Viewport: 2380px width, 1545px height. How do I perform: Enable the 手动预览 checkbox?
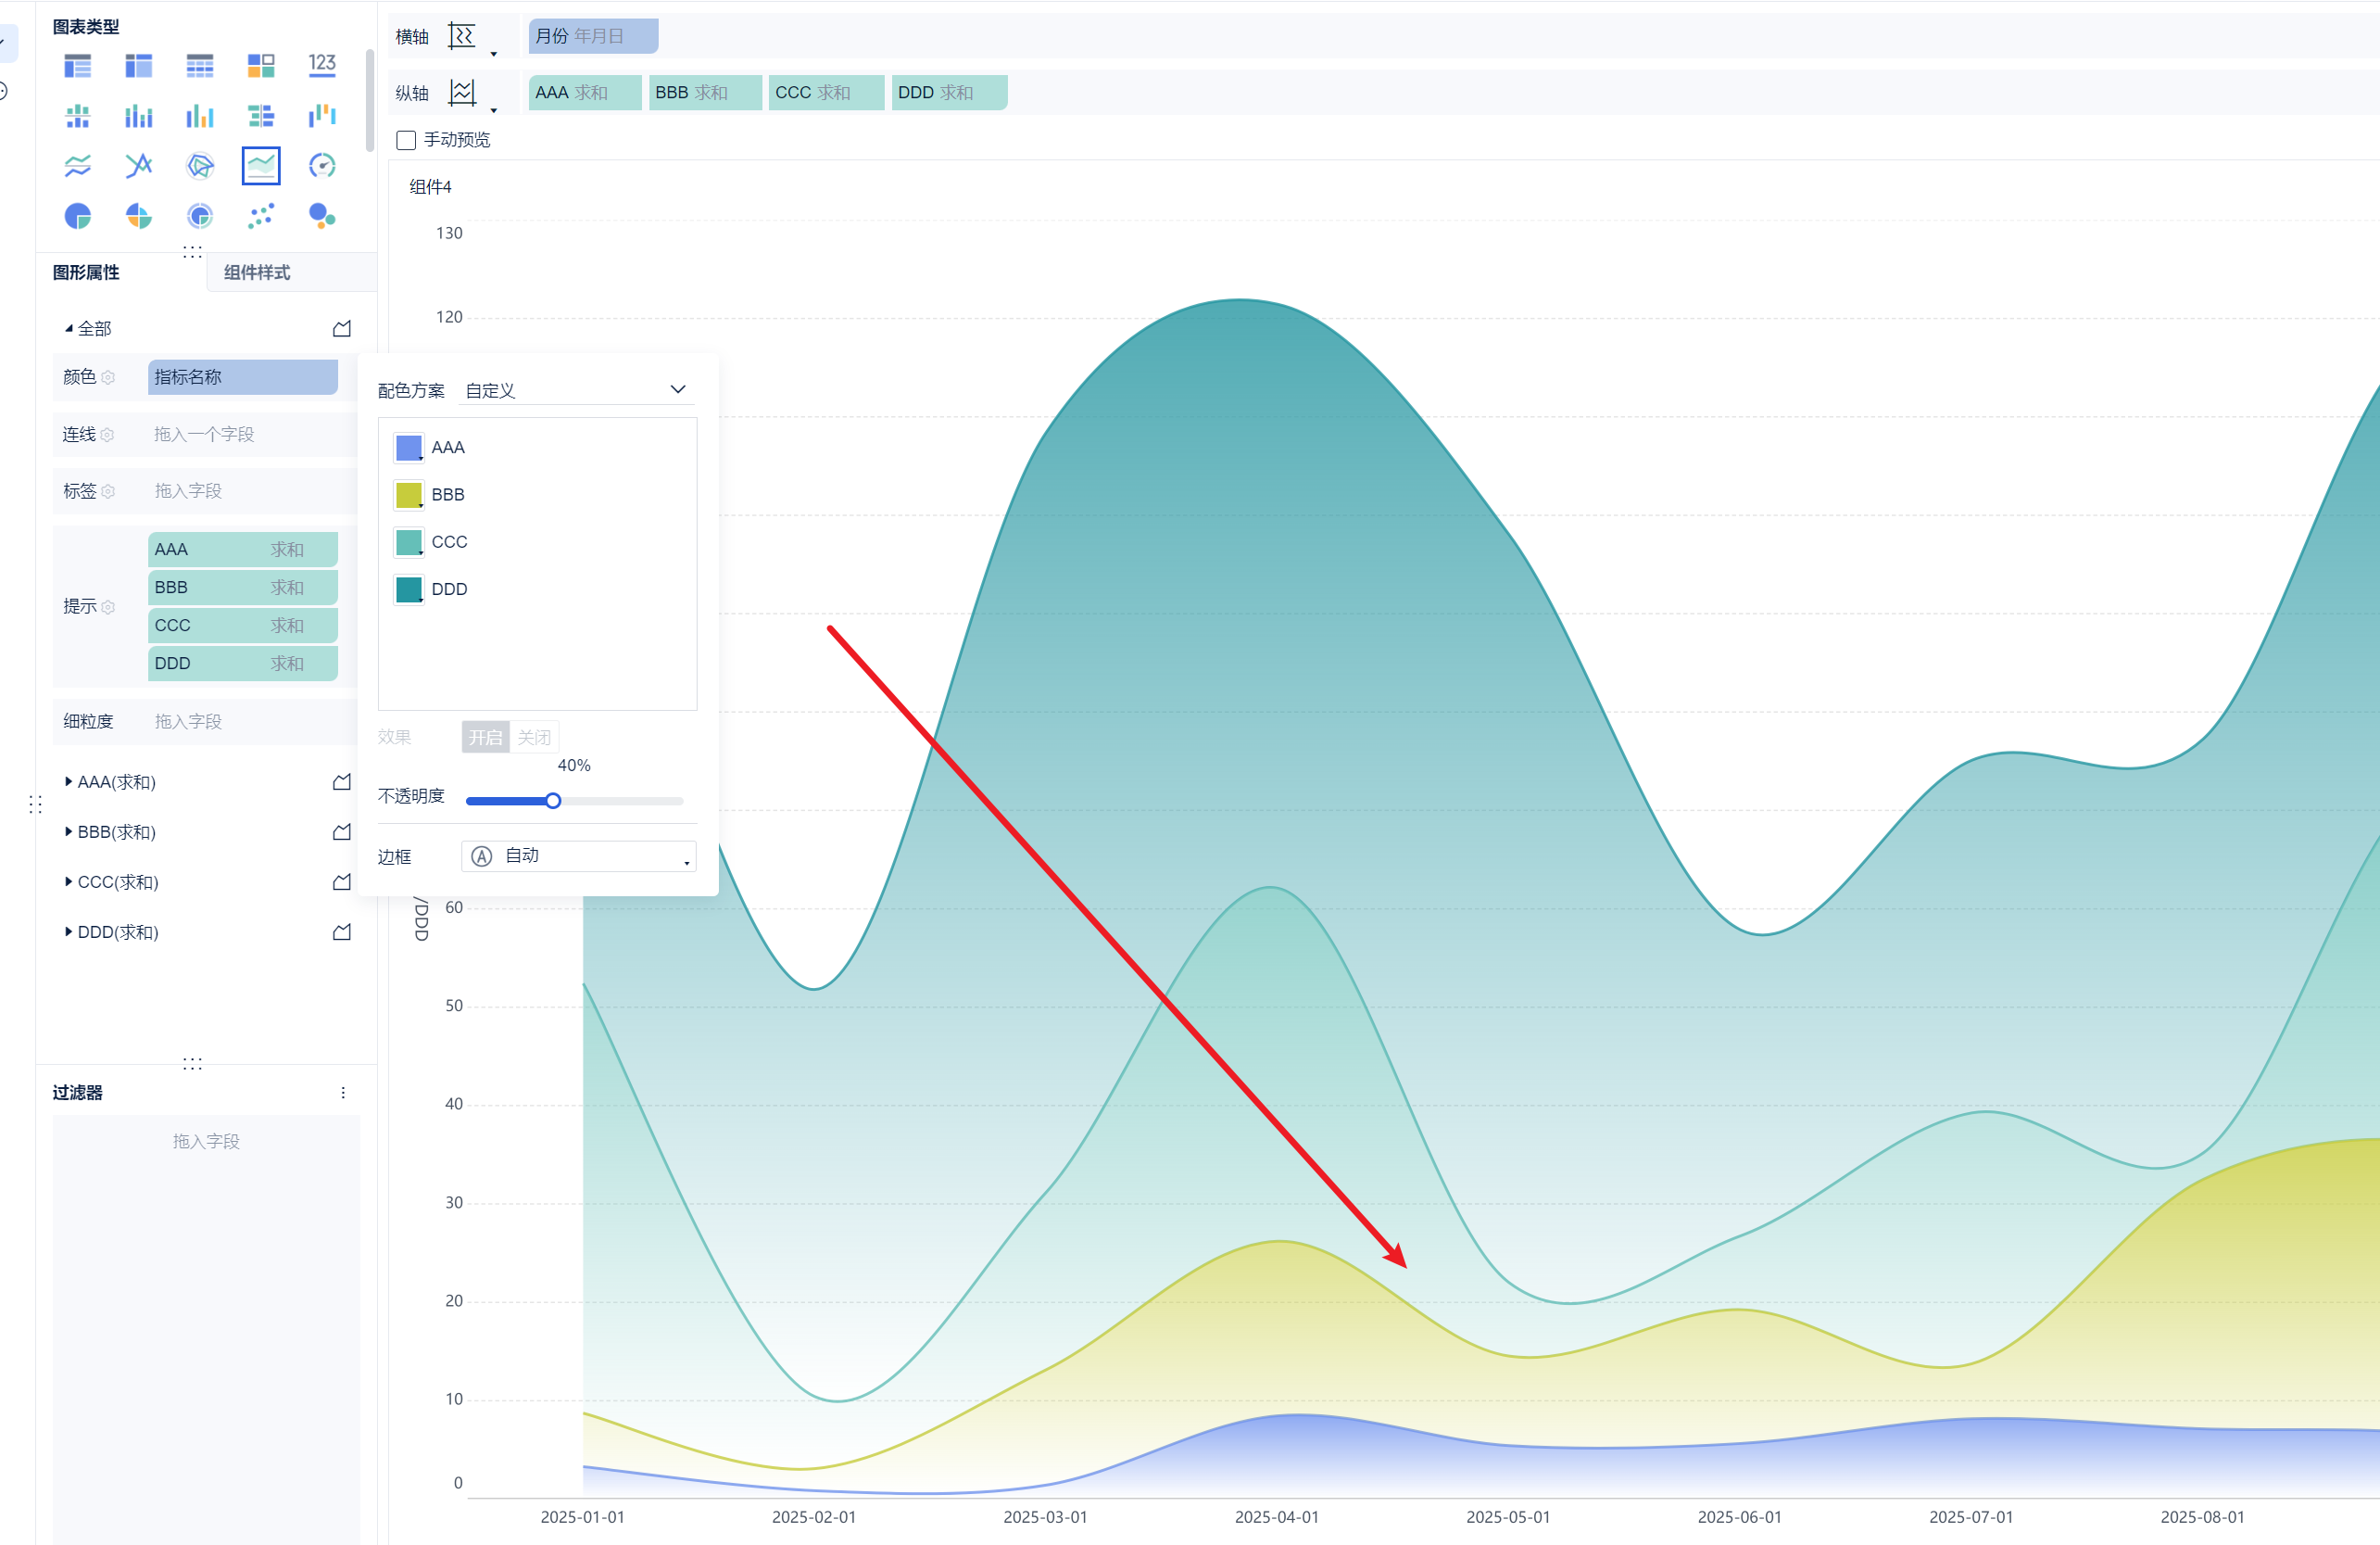click(x=406, y=140)
